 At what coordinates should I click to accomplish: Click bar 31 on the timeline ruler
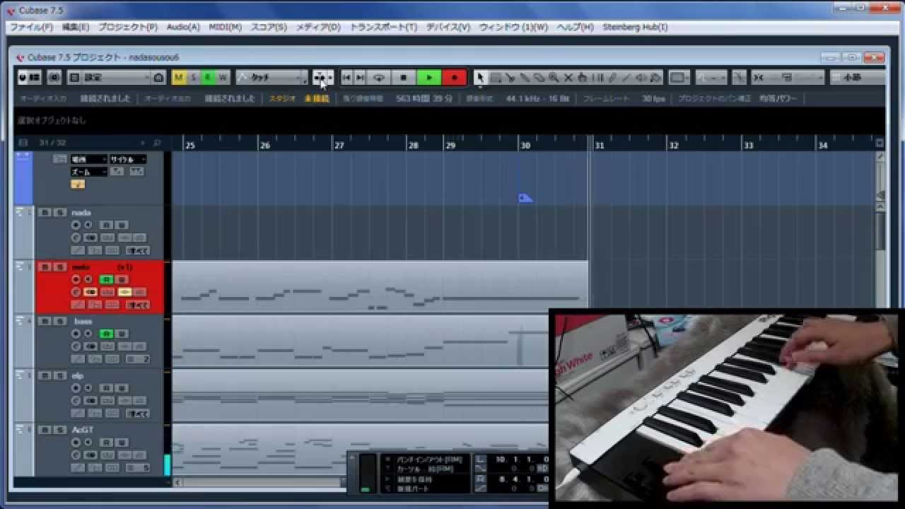pyautogui.click(x=599, y=145)
